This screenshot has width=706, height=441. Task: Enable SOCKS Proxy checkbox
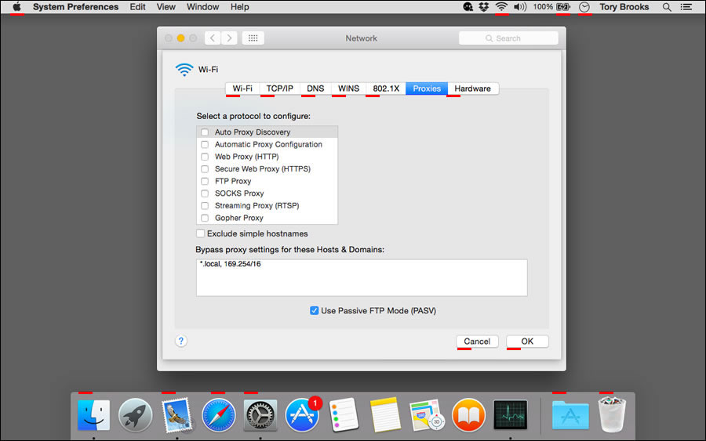click(x=205, y=193)
